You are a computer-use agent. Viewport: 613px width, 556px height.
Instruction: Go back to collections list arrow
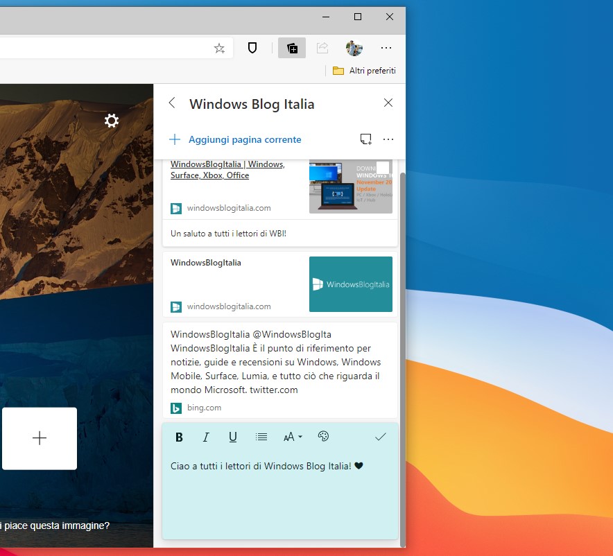click(172, 103)
